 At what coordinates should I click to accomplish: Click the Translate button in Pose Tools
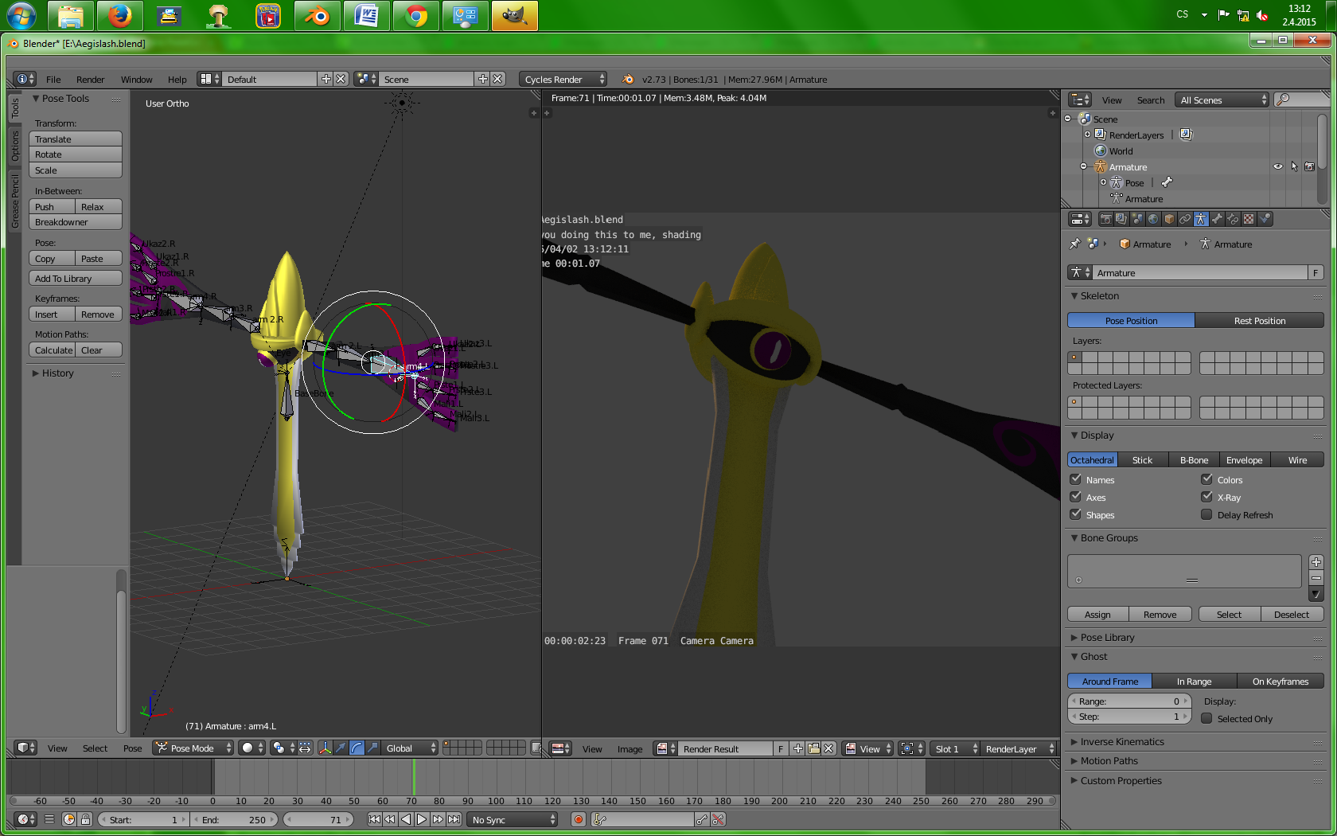coord(76,139)
